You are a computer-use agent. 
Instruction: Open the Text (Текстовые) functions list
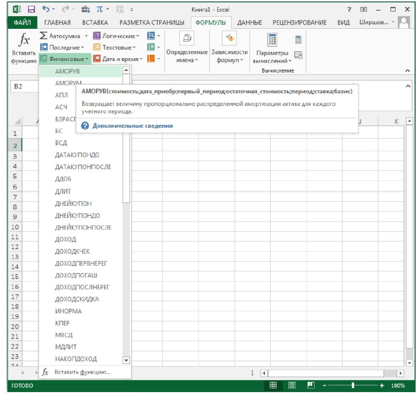pyautogui.click(x=114, y=47)
